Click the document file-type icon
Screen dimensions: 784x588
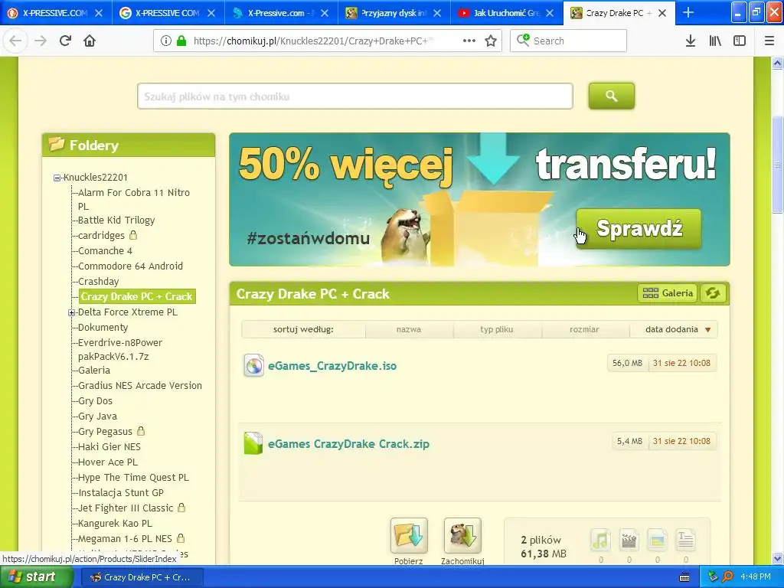[685, 540]
